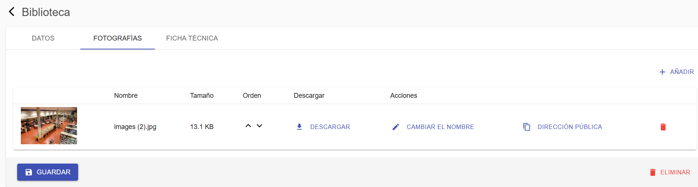Click the download arrow icon
Image resolution: width=698 pixels, height=187 pixels.
(299, 127)
